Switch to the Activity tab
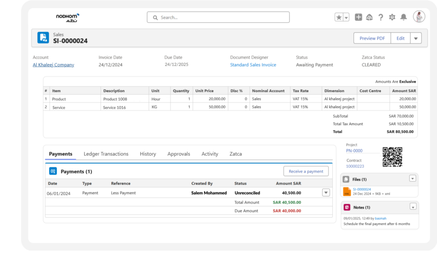Image resolution: width=437 pixels, height=259 pixels. click(210, 154)
